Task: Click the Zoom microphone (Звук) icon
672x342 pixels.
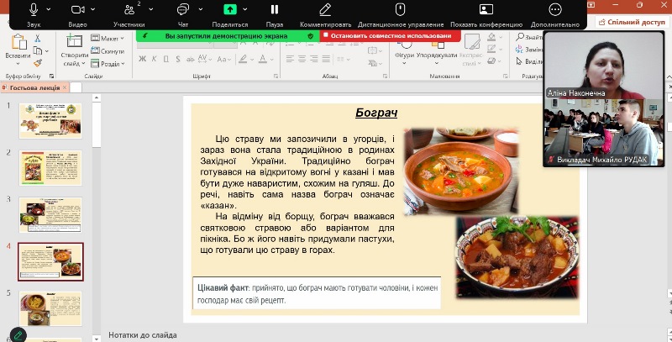Action: click(x=34, y=9)
